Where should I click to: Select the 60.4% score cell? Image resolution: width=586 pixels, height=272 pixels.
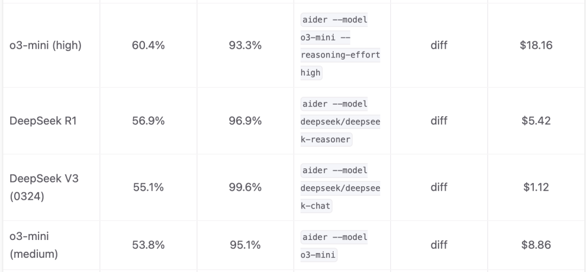[148, 46]
